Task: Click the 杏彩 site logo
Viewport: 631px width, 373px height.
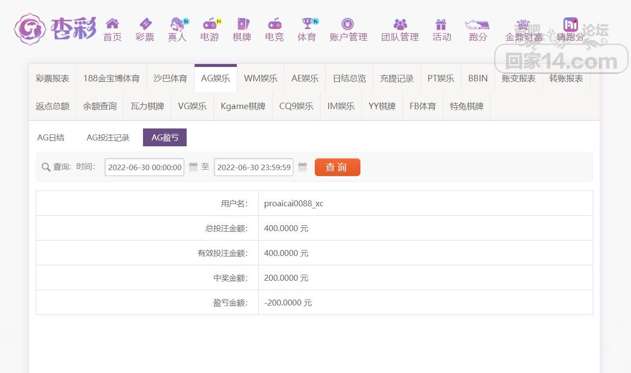Action: click(55, 29)
